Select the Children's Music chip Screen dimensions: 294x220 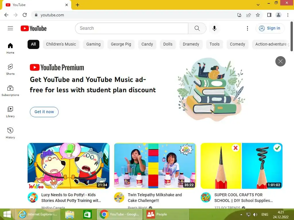[x=61, y=44]
